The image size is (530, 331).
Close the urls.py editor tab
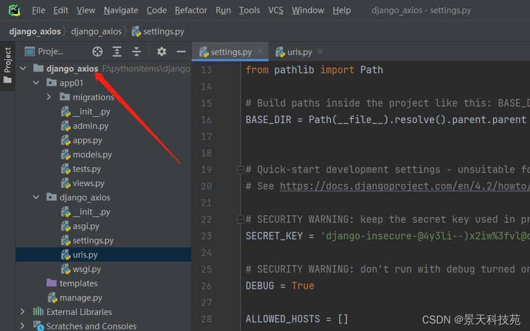[x=320, y=52]
